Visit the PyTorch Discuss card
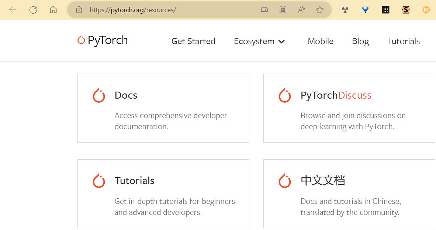 pos(349,108)
